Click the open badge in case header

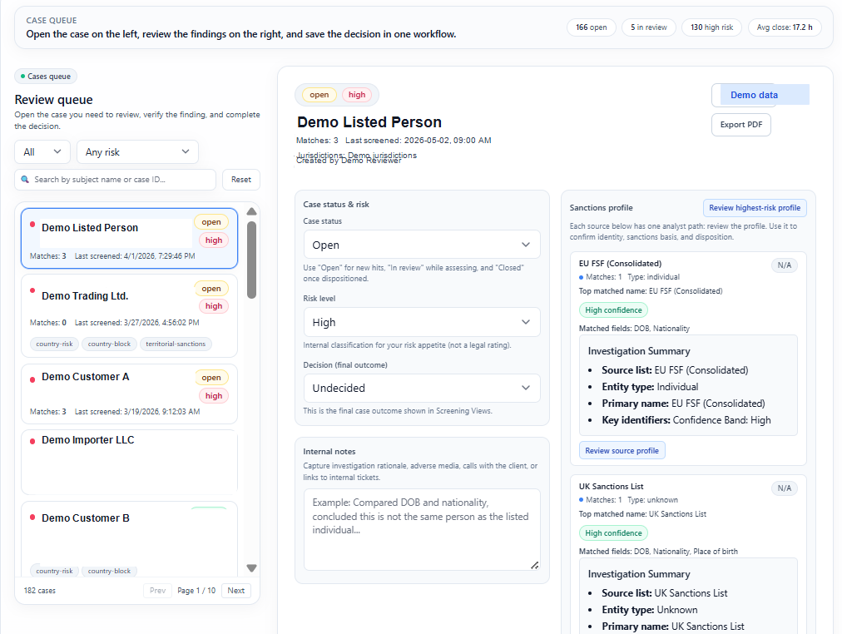coord(319,95)
